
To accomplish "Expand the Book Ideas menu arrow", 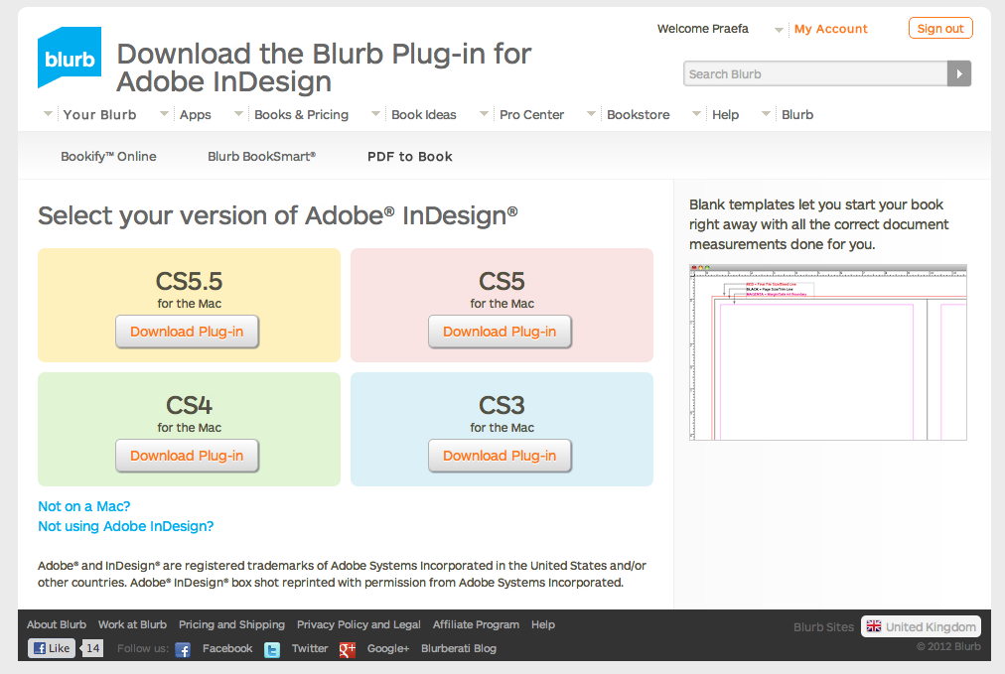I will 376,114.
